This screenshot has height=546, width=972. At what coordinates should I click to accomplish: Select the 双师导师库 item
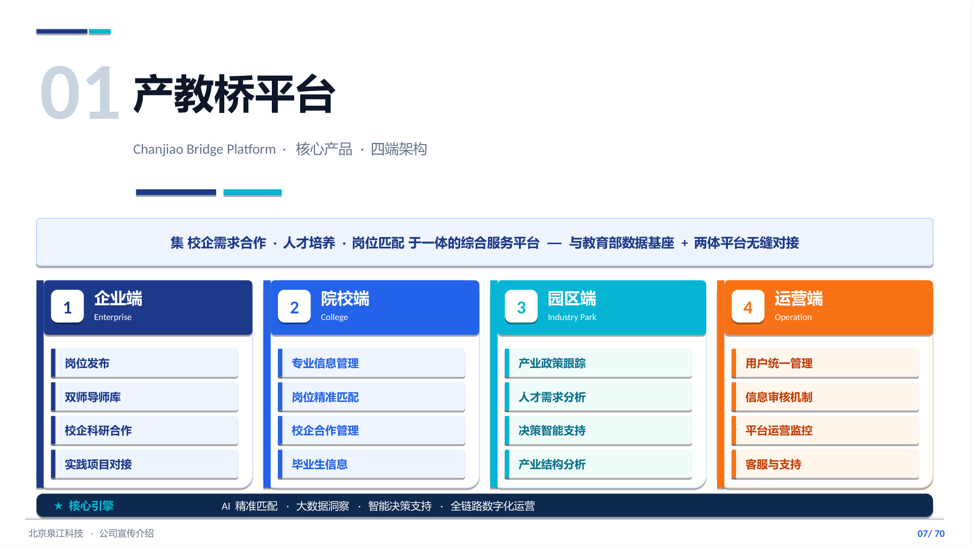(145, 397)
